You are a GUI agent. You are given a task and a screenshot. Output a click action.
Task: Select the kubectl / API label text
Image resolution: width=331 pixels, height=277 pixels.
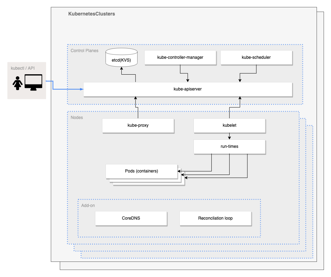click(x=23, y=68)
